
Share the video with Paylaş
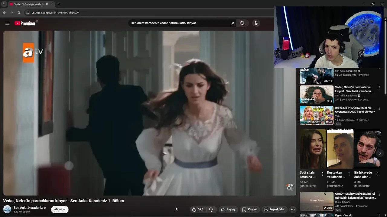pyautogui.click(x=228, y=209)
